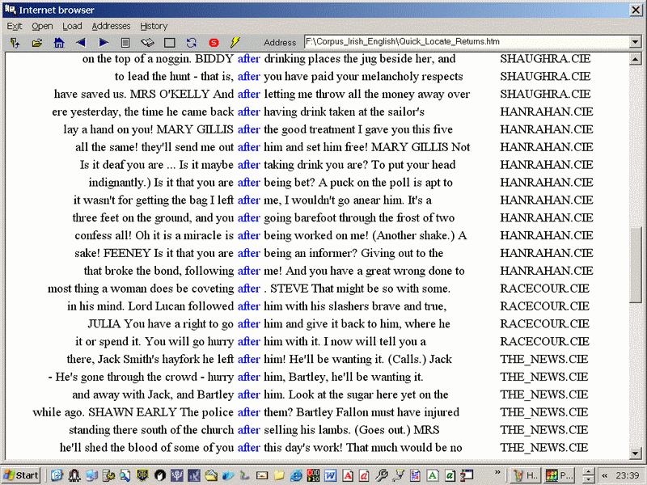The height and width of the screenshot is (485, 647).
Task: Click the open book toolbar icon
Action: (x=147, y=42)
